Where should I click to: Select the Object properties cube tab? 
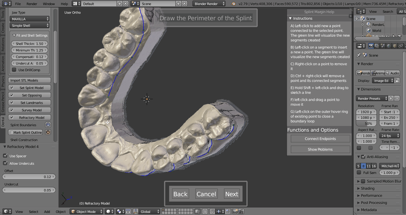(x=395, y=46)
